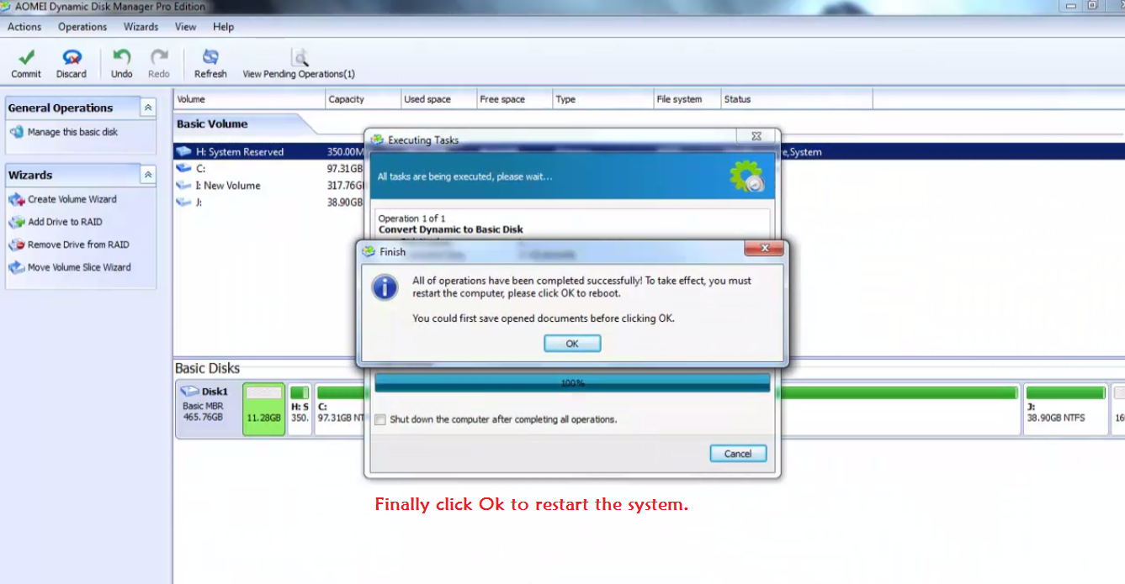
Task: Click the Manage this basic disk icon
Action: pyautogui.click(x=17, y=132)
